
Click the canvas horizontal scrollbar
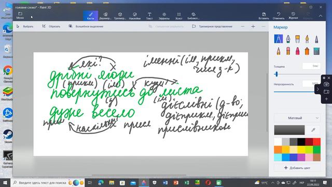pyautogui.click(x=139, y=175)
